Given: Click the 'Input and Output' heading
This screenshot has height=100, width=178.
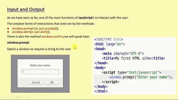Looking at the screenshot, I should (26, 9).
